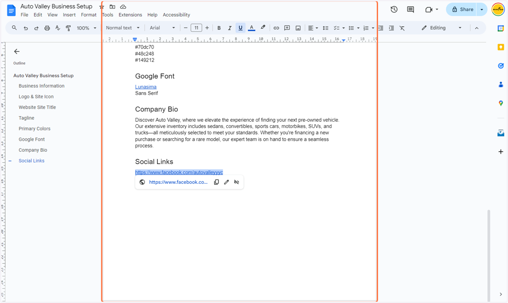The height and width of the screenshot is (303, 508).
Task: Open Google Tasks side panel
Action: [x=501, y=66]
